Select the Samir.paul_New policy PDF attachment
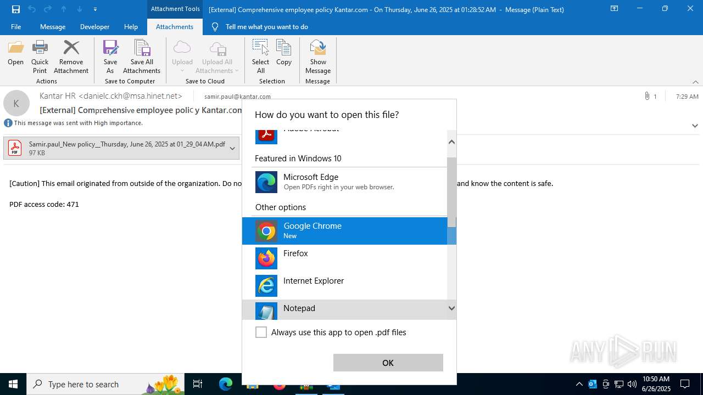The image size is (703, 395). [x=121, y=148]
